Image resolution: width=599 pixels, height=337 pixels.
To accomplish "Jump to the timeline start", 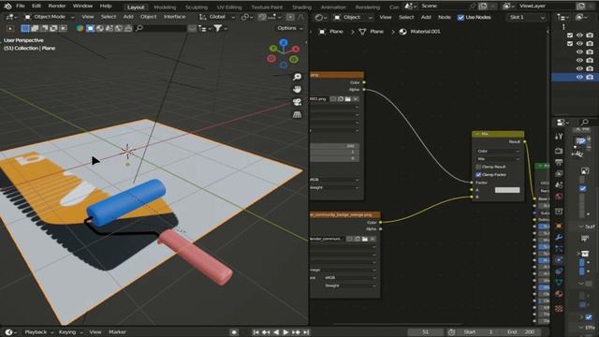I will point(256,332).
